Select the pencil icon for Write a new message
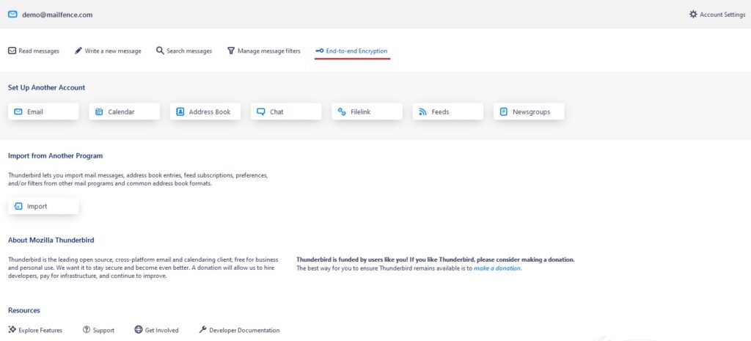 (x=78, y=51)
